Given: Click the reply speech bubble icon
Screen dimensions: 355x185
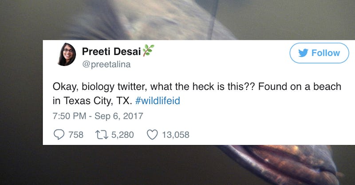Looking at the screenshot, I should pyautogui.click(x=59, y=135).
